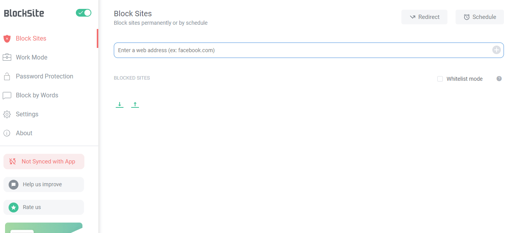Viewport: 514px width, 233px height.
Task: Click the Not Synced with App button
Action: pos(44,162)
